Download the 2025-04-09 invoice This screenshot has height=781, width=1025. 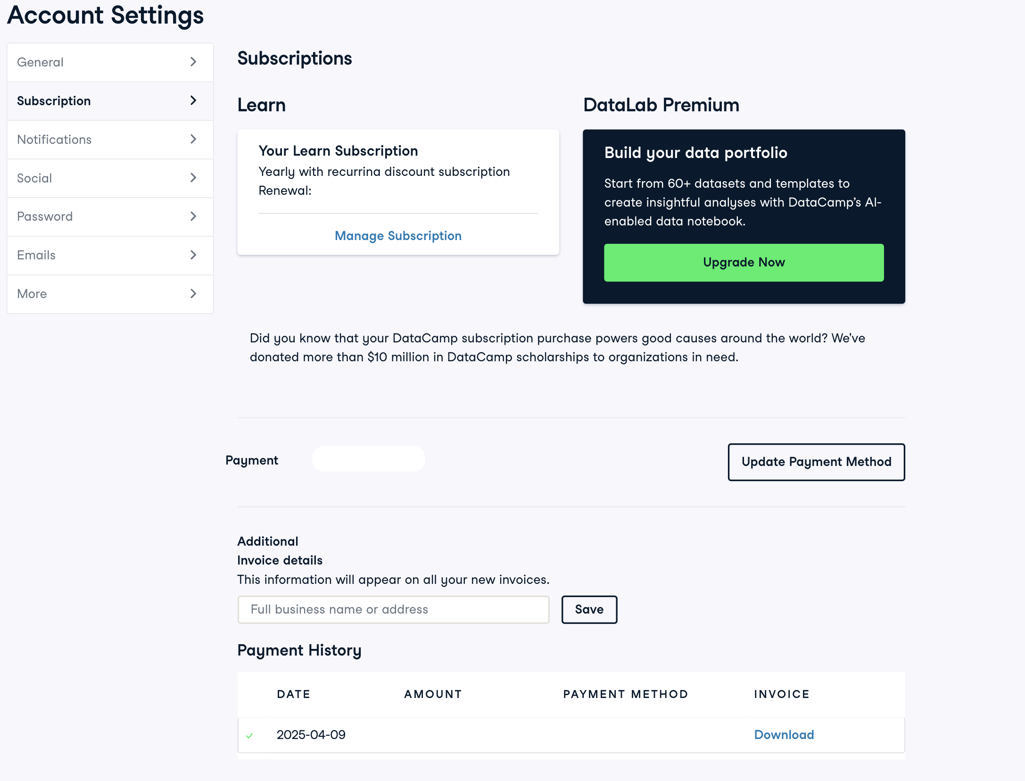(x=784, y=734)
